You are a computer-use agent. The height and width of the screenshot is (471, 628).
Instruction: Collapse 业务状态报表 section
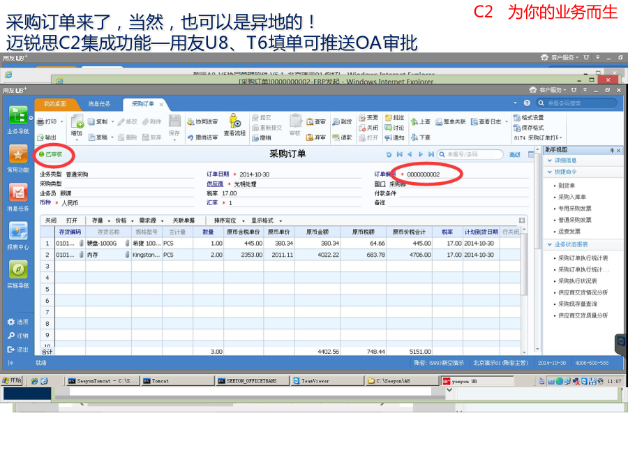(x=550, y=244)
